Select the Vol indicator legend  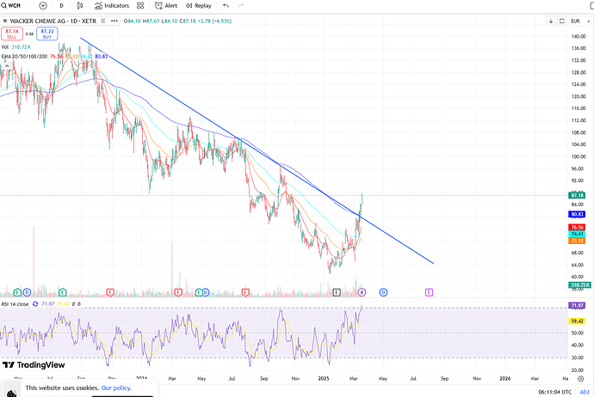click(16, 47)
